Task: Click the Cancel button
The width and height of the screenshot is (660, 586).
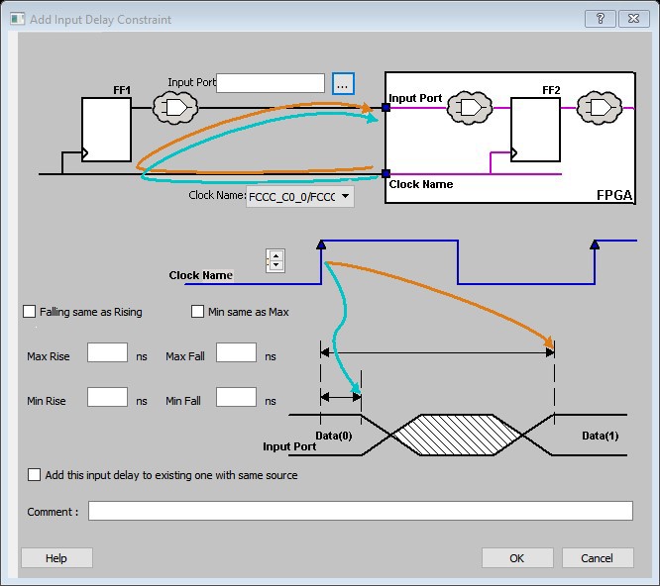Action: click(597, 558)
